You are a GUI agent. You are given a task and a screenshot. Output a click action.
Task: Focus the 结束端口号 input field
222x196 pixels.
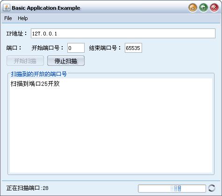[133, 48]
